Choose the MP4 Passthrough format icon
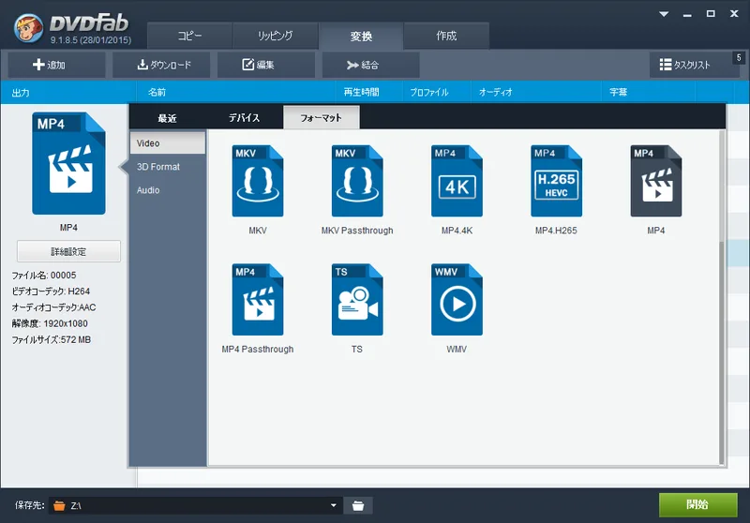This screenshot has height=523, width=750. [x=258, y=300]
